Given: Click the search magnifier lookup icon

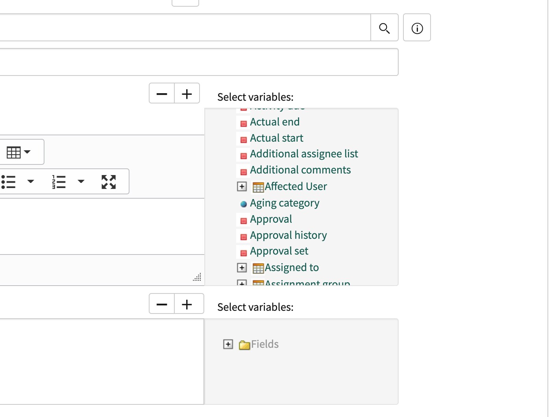Looking at the screenshot, I should (x=385, y=28).
